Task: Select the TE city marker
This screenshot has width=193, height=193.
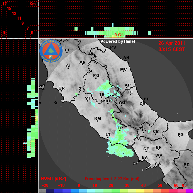Action: click(130, 95)
